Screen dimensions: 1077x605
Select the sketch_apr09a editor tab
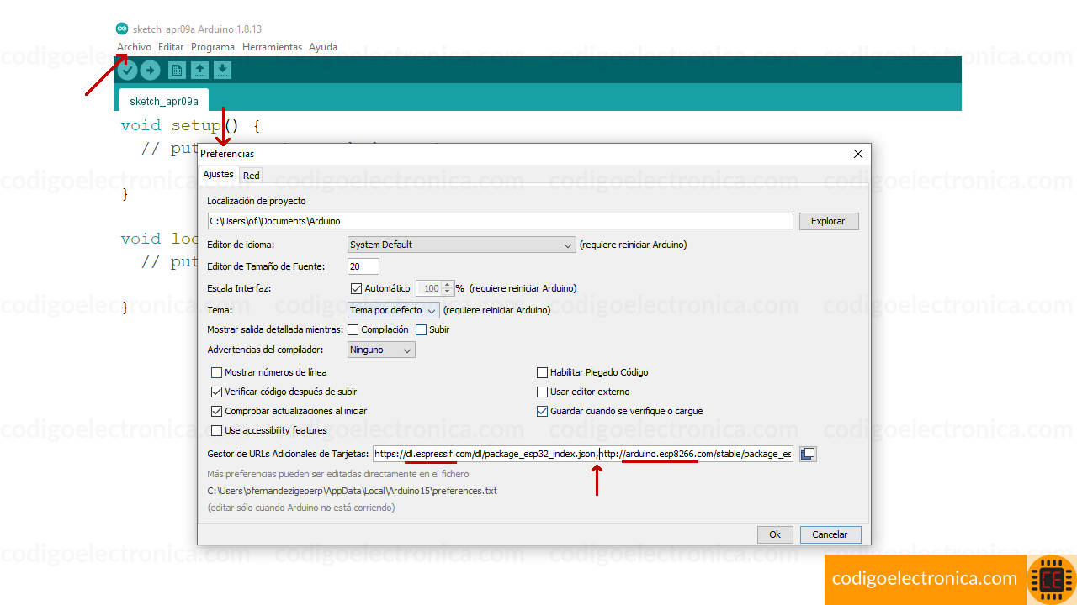(x=164, y=101)
